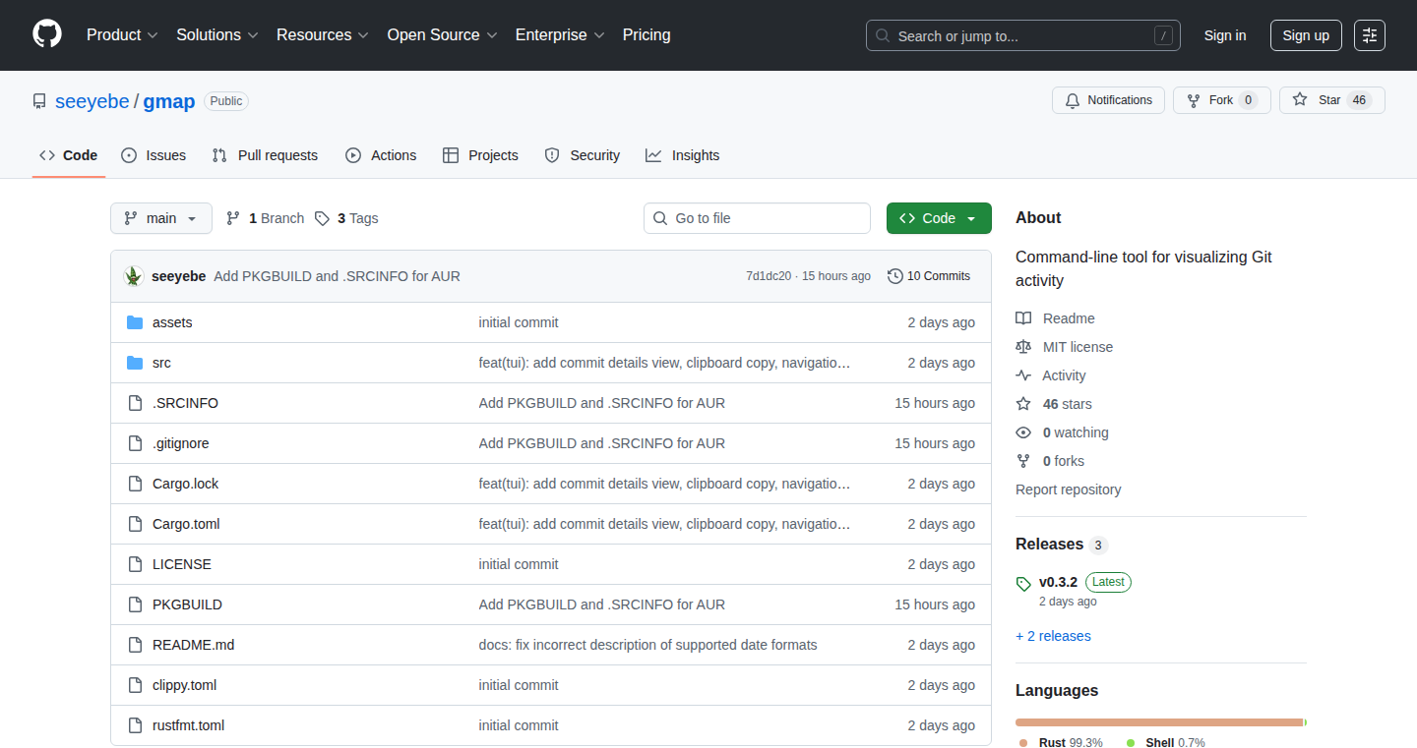1417x748 pixels.
Task: Click the Shell 0.7% language link
Action: click(1166, 742)
